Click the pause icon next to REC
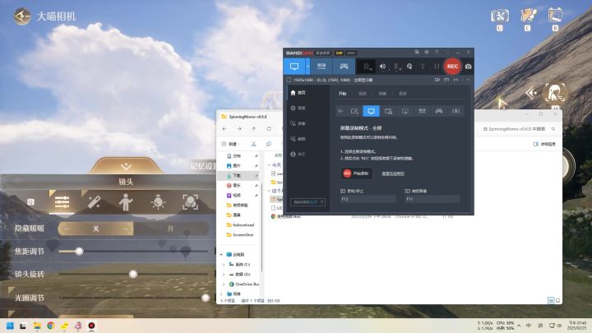Image resolution: width=592 pixels, height=333 pixels. pos(437,67)
